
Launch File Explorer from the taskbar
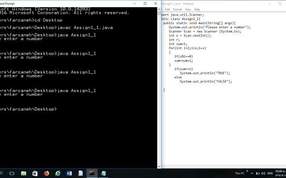(24, 173)
